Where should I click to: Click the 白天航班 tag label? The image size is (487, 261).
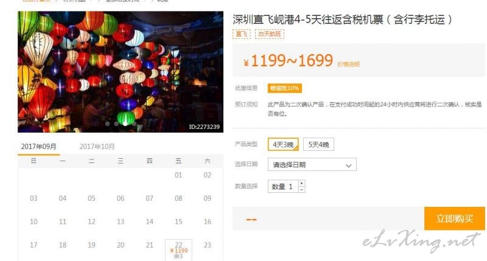(269, 34)
